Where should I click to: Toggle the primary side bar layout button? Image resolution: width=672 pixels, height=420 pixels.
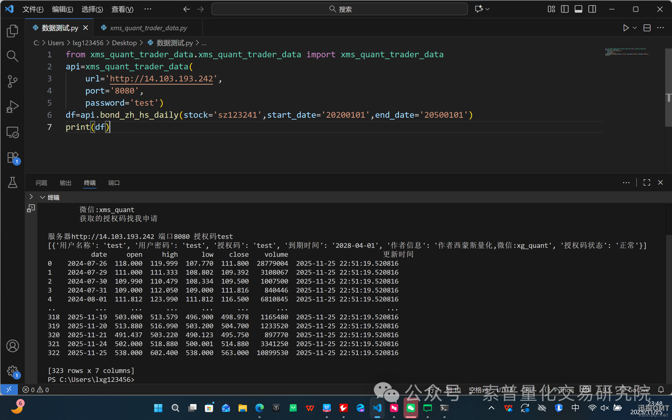[565, 9]
